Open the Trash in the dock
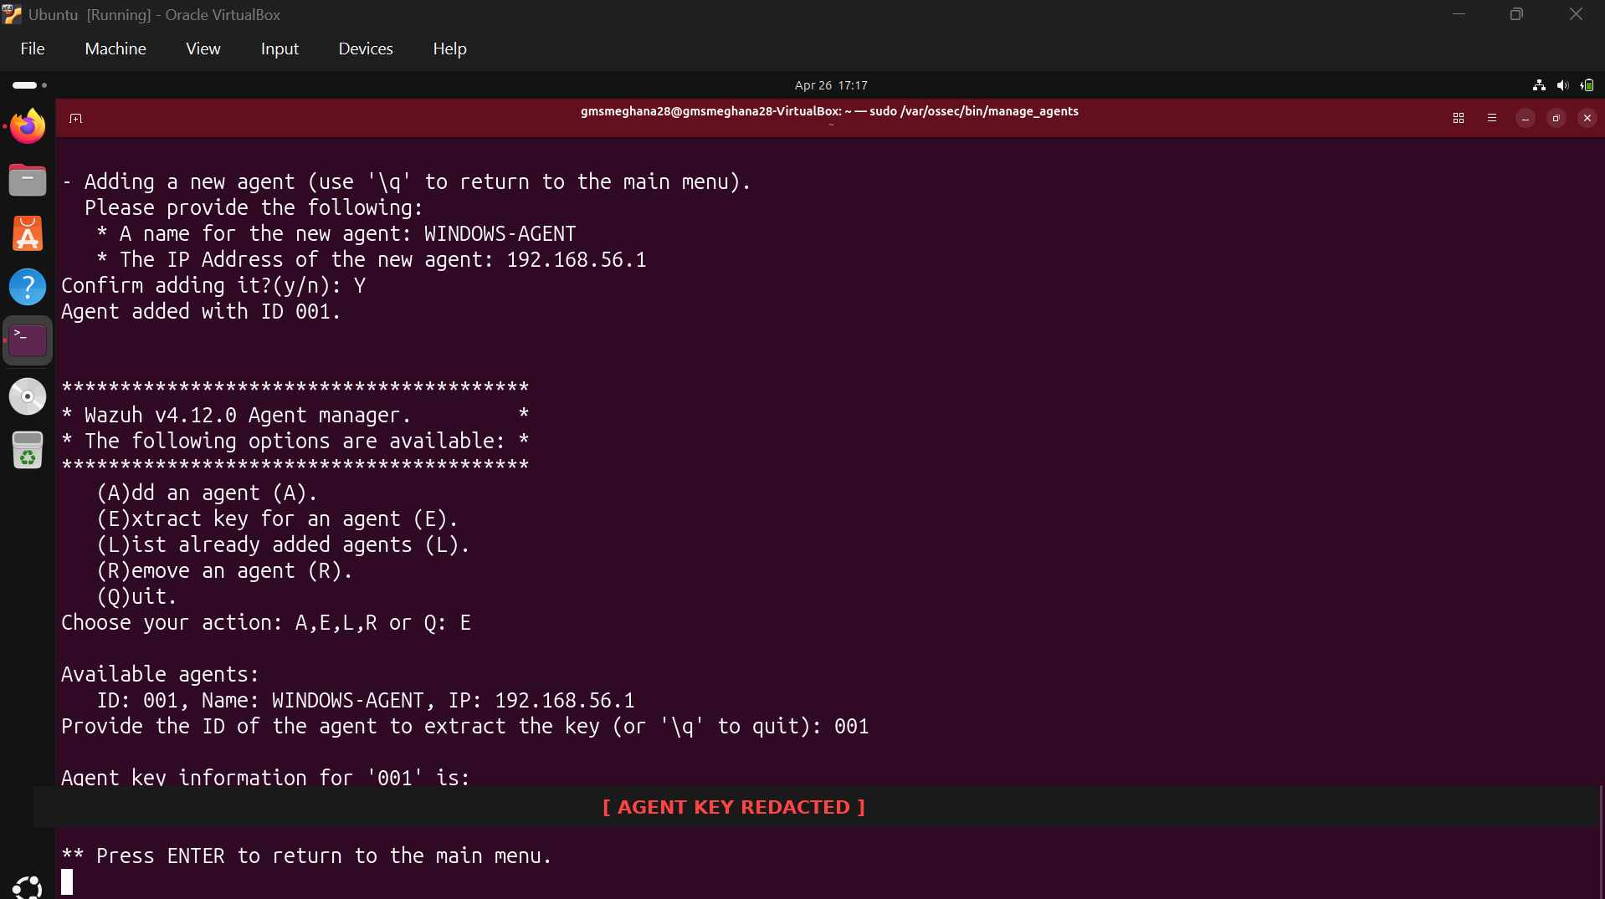 click(28, 450)
